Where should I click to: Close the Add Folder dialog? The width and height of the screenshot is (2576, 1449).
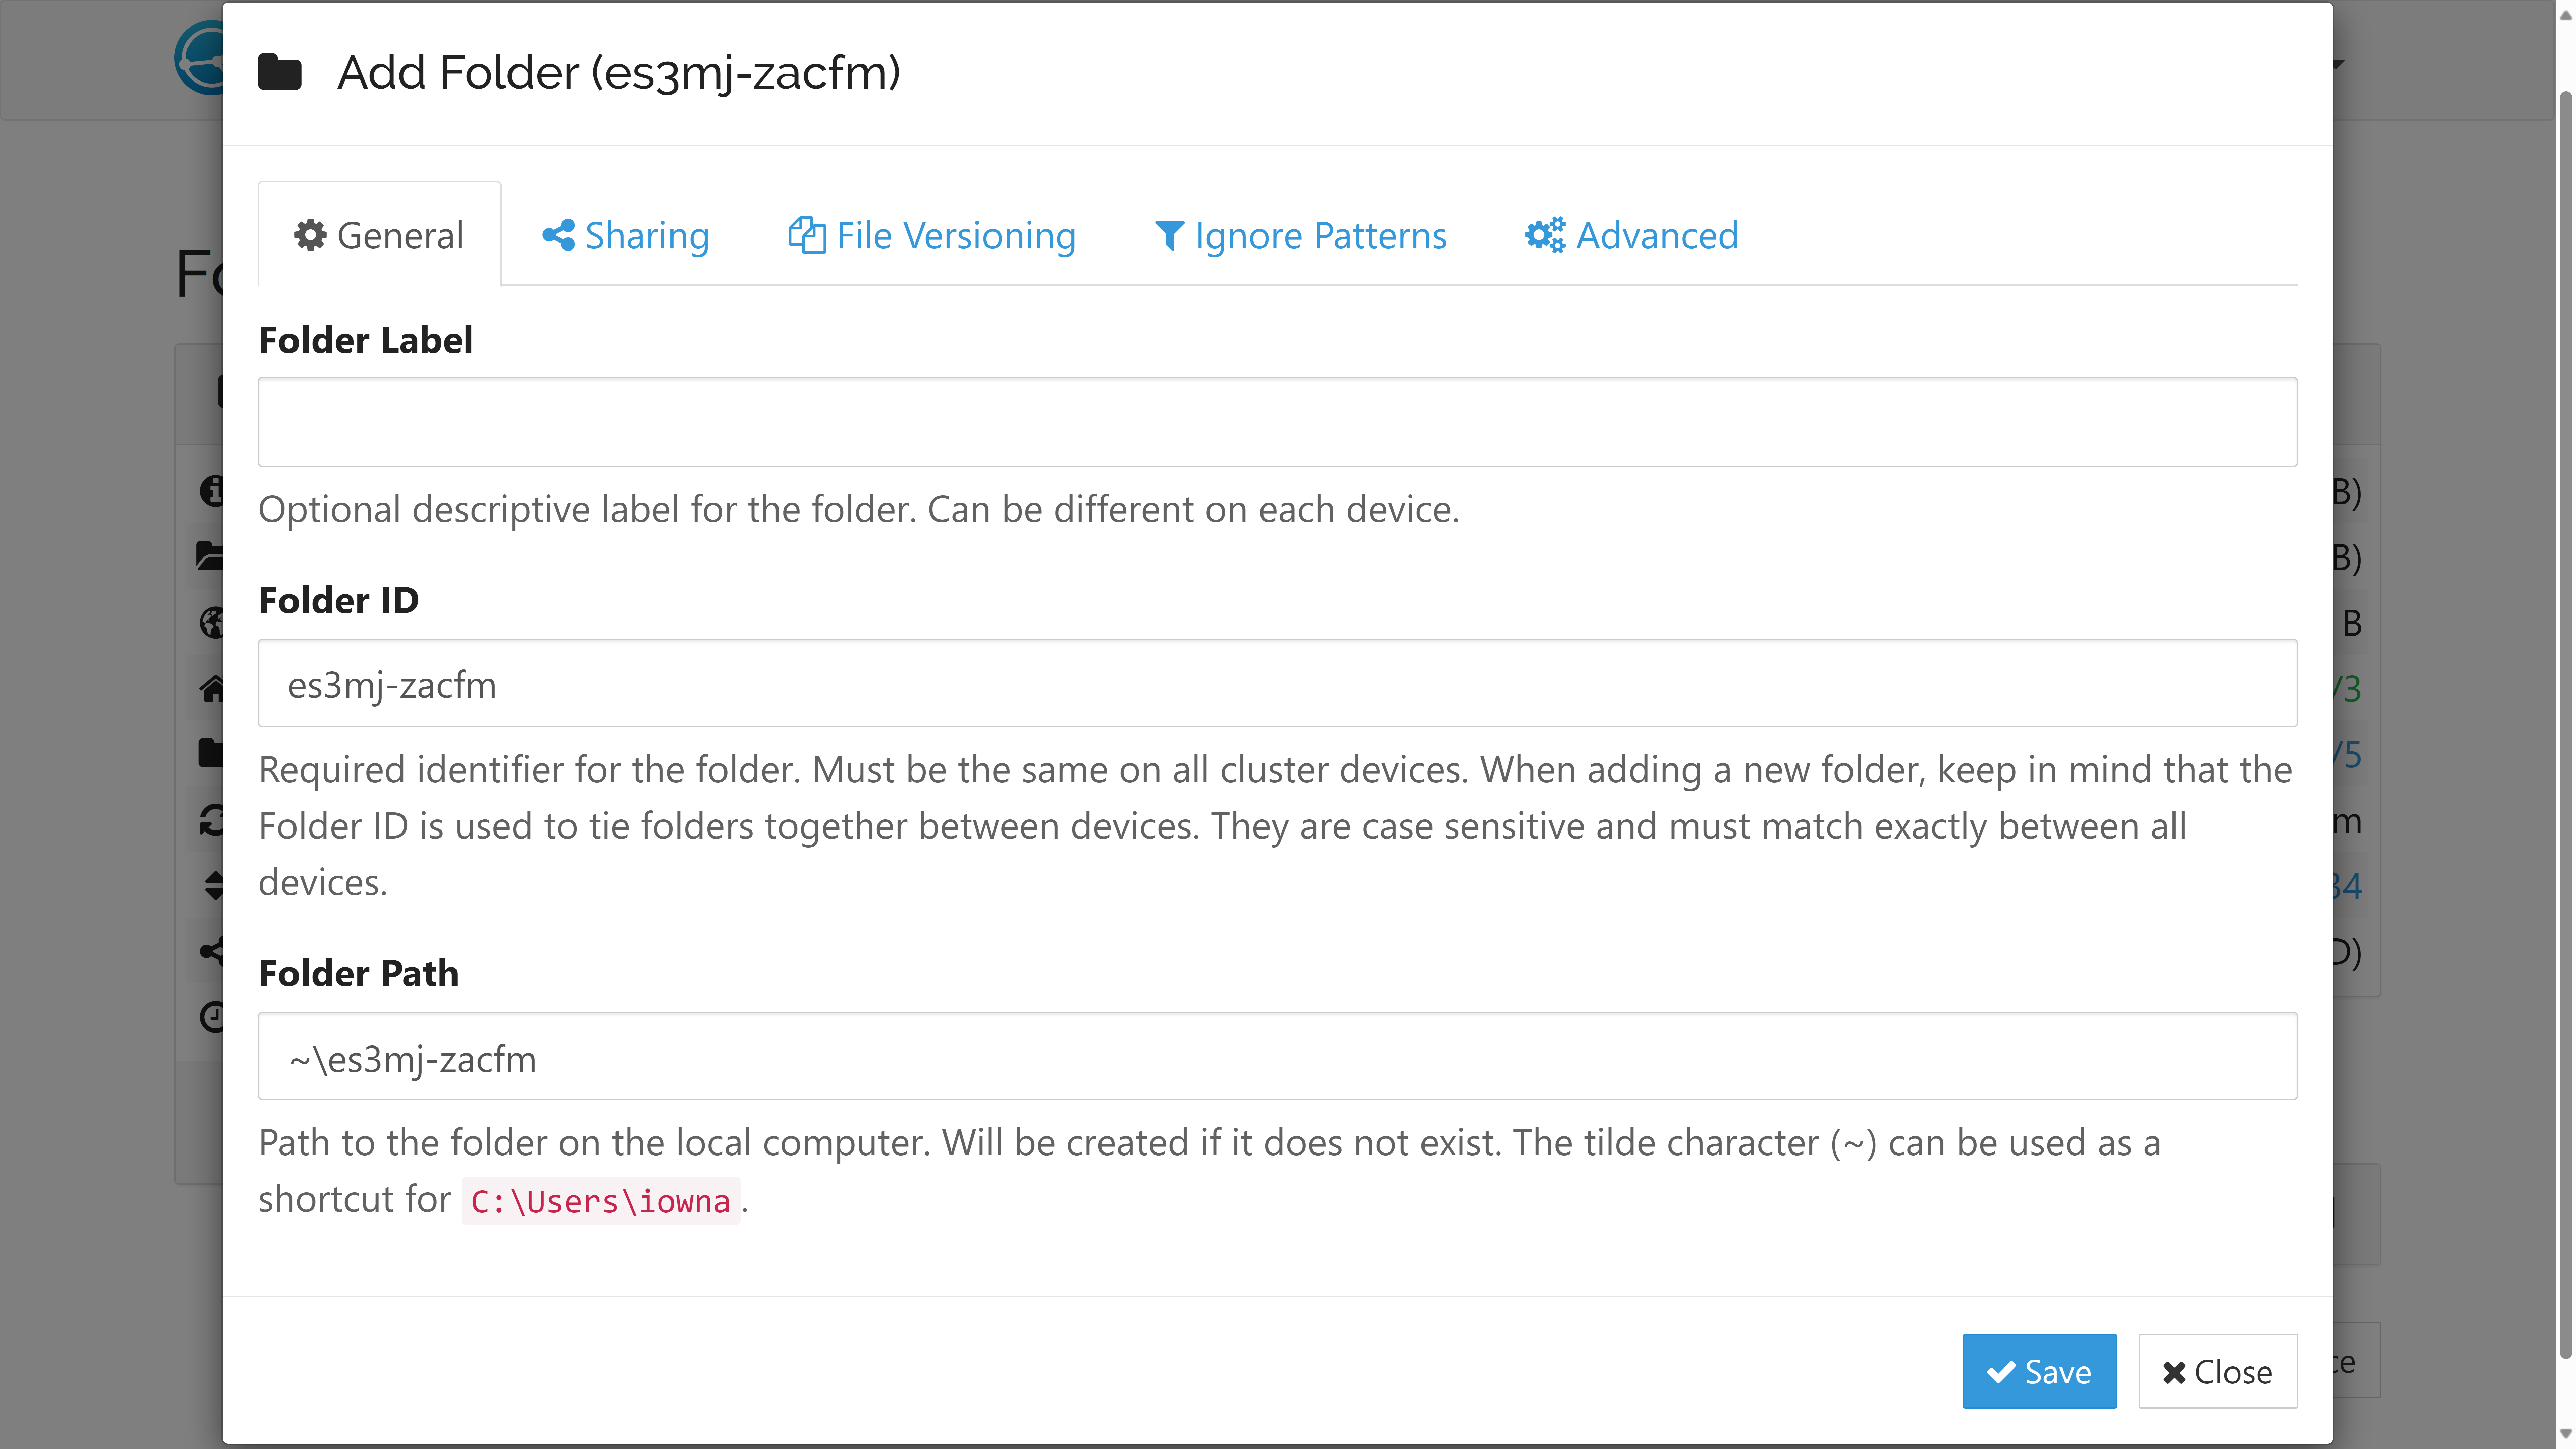point(2217,1371)
